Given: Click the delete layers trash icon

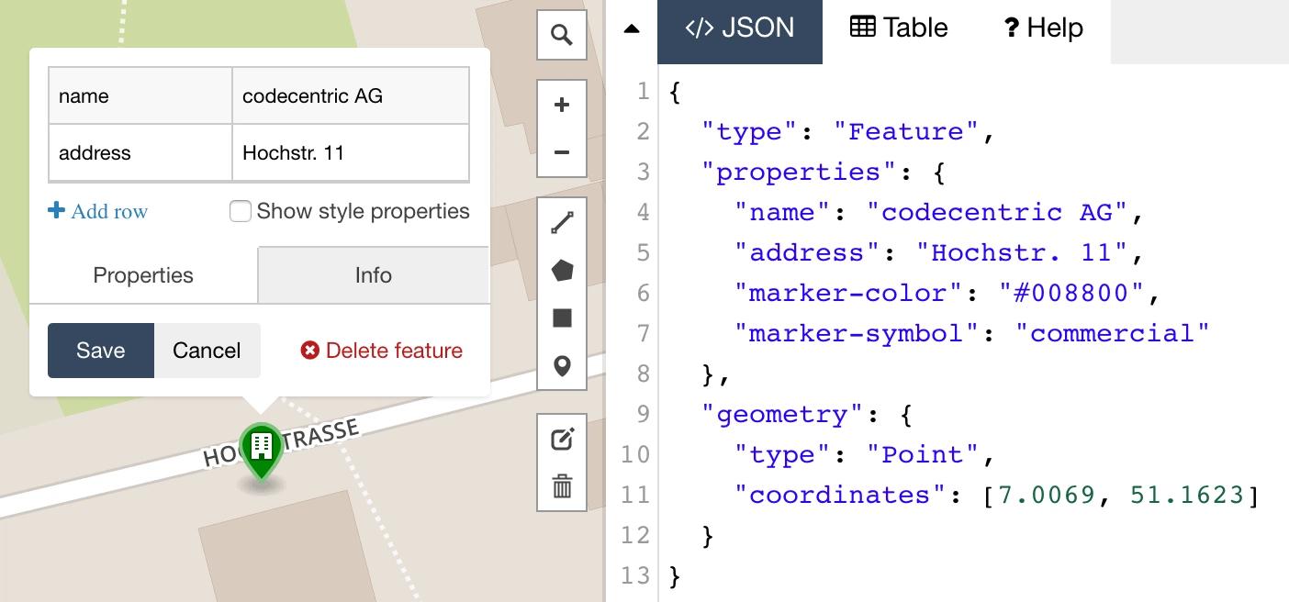Looking at the screenshot, I should point(562,485).
